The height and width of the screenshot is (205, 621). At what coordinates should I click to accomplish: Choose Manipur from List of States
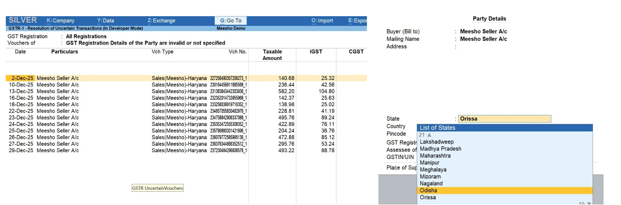[x=505, y=163]
